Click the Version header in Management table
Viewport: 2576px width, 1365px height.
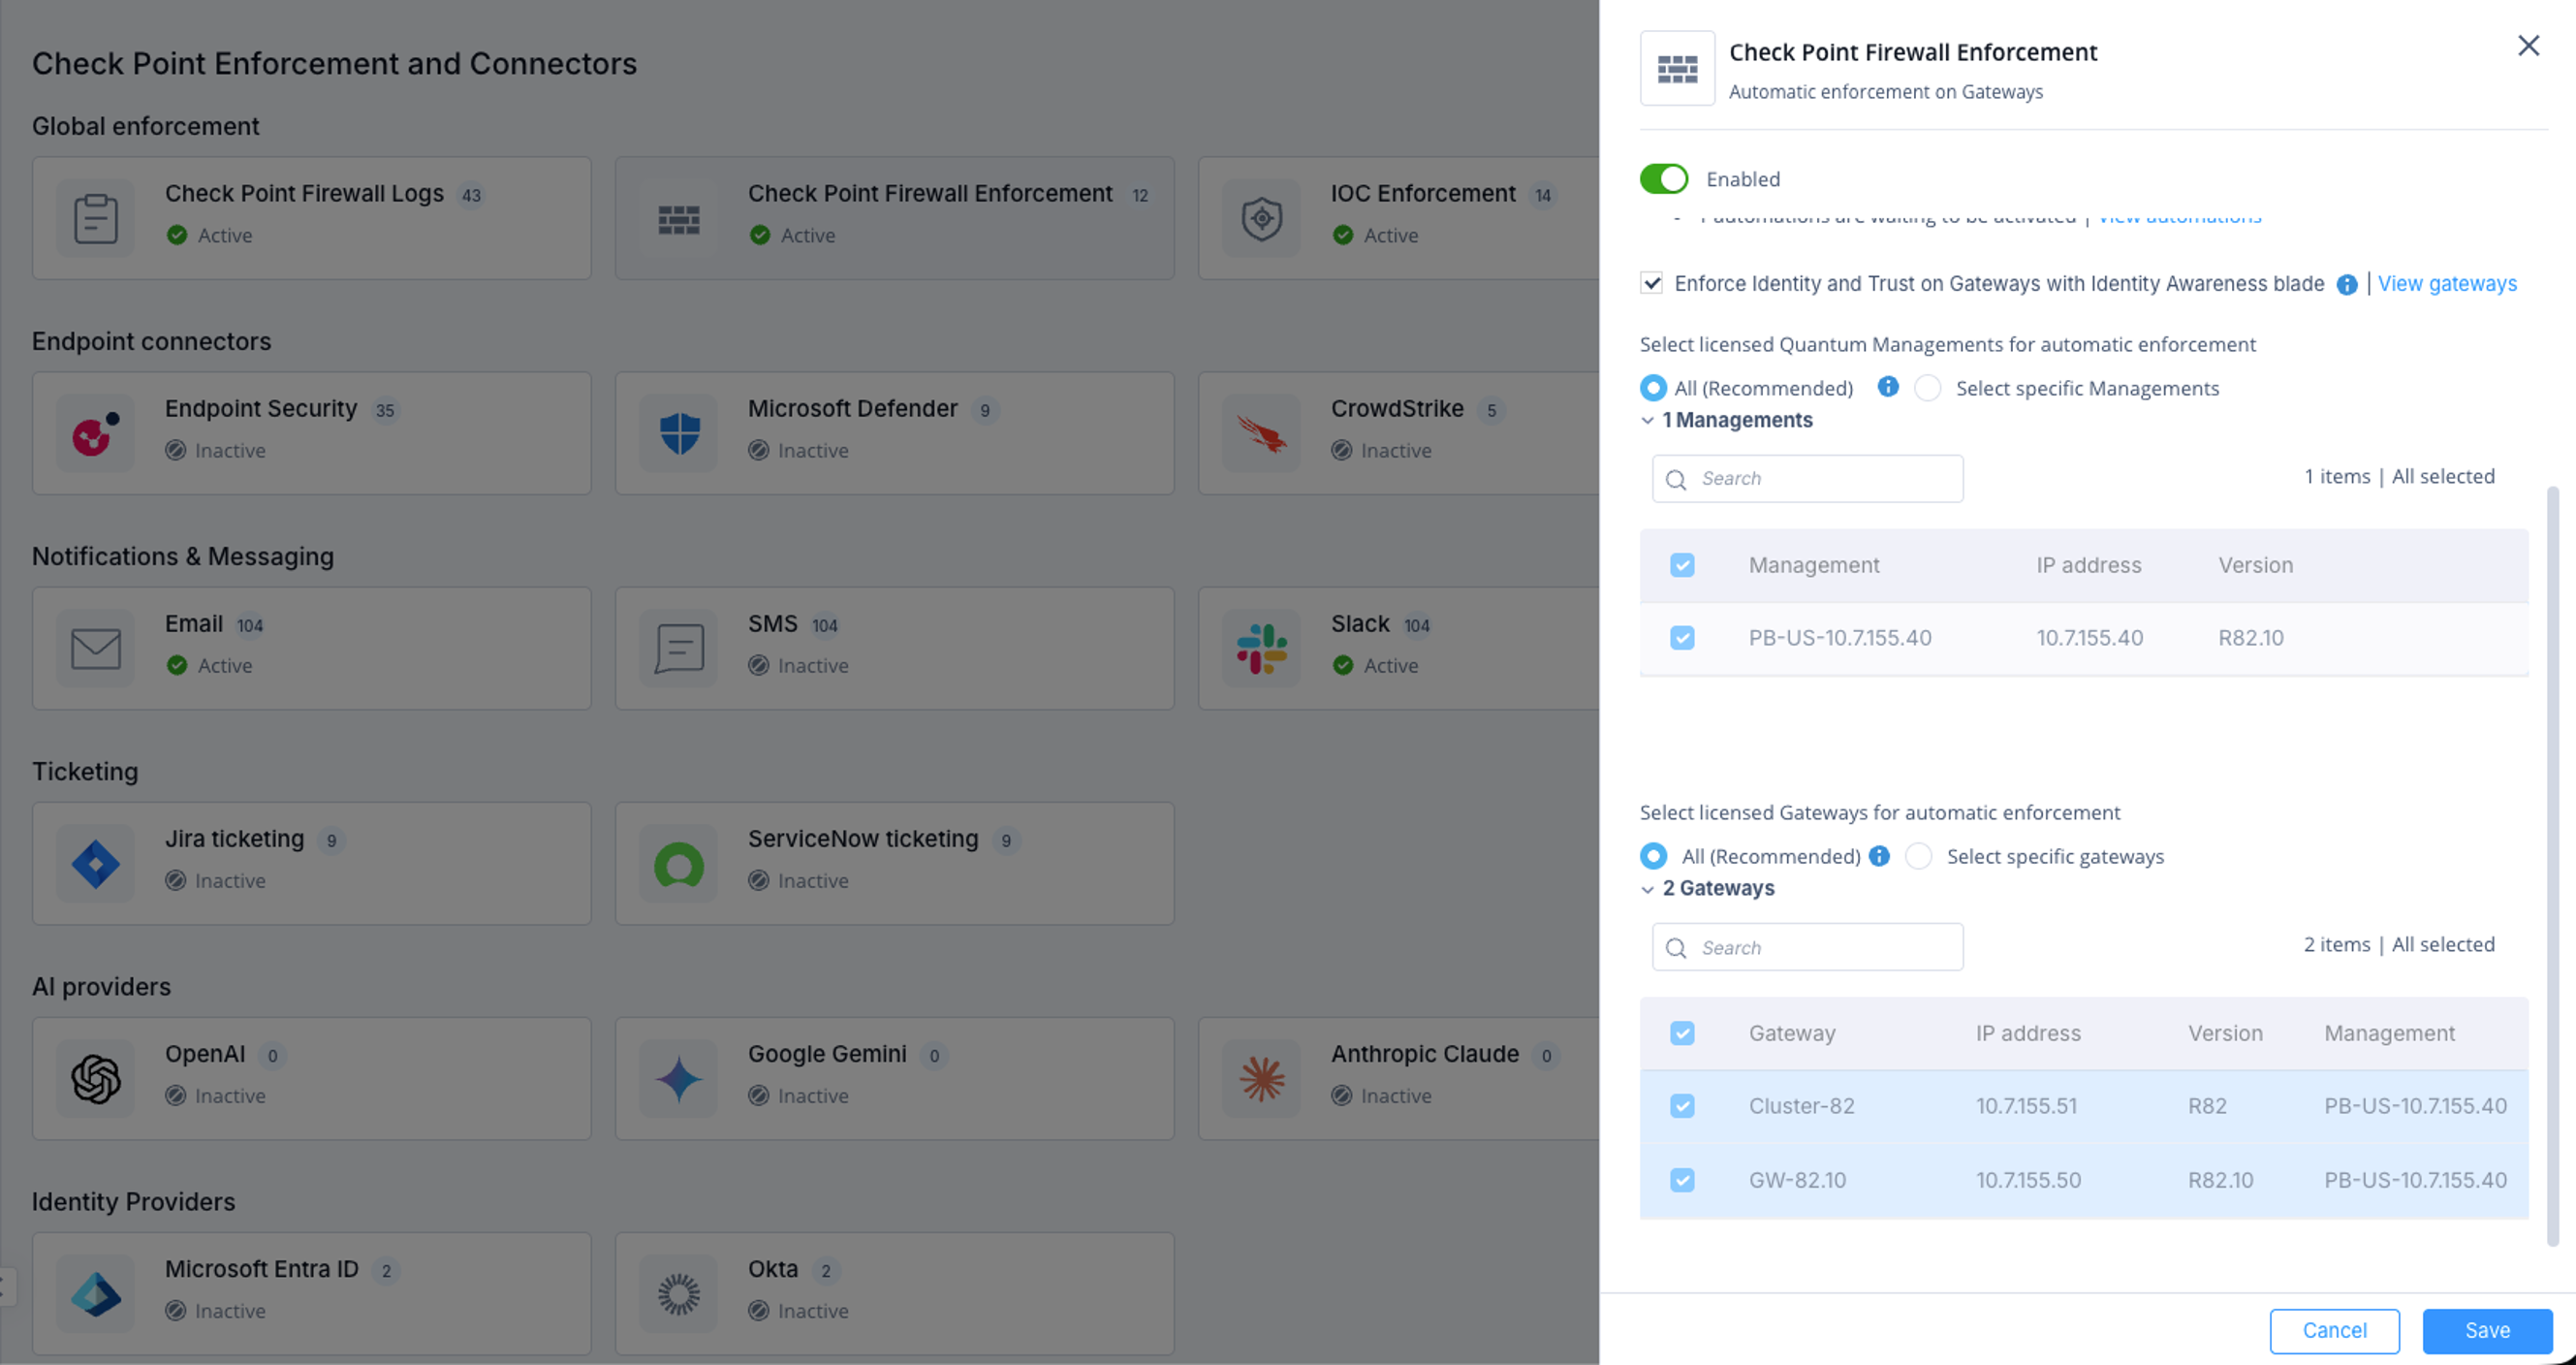click(x=2255, y=565)
